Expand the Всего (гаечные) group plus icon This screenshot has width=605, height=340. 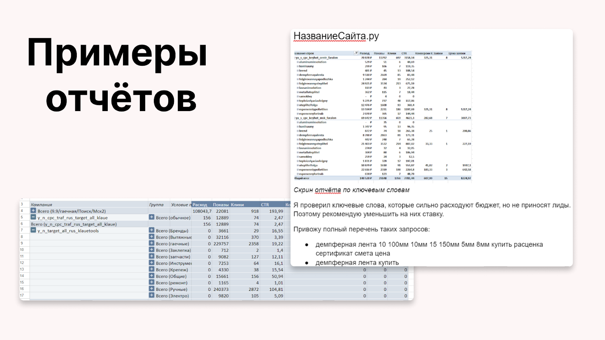(x=152, y=243)
